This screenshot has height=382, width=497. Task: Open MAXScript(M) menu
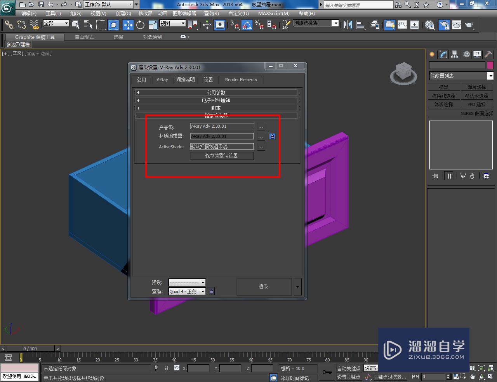[x=274, y=13]
